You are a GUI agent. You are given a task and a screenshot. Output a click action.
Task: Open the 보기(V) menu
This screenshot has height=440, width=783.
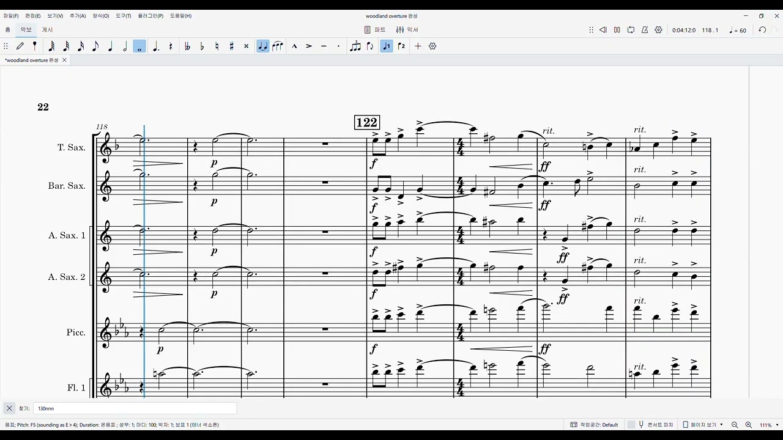coord(55,16)
